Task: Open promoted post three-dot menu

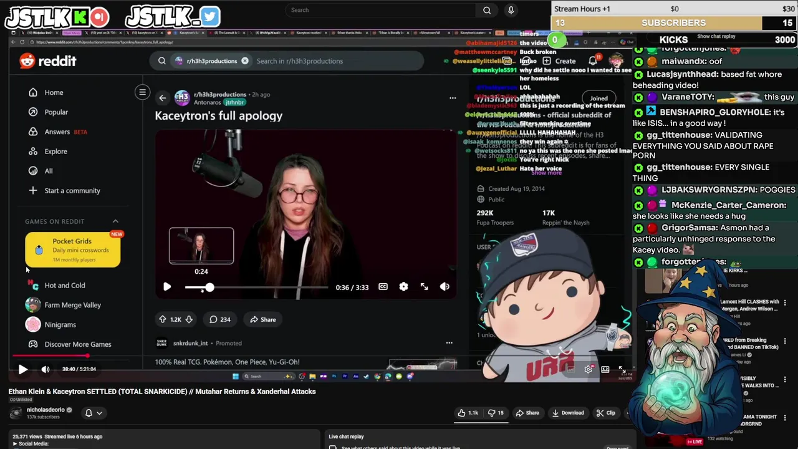Action: 449,342
